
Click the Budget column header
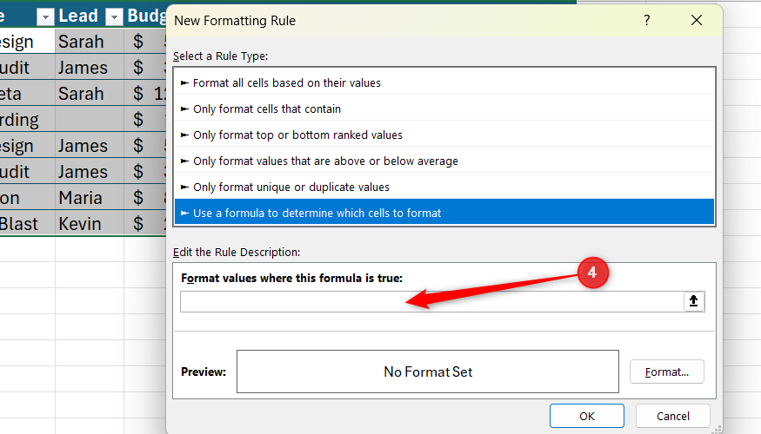pos(145,16)
